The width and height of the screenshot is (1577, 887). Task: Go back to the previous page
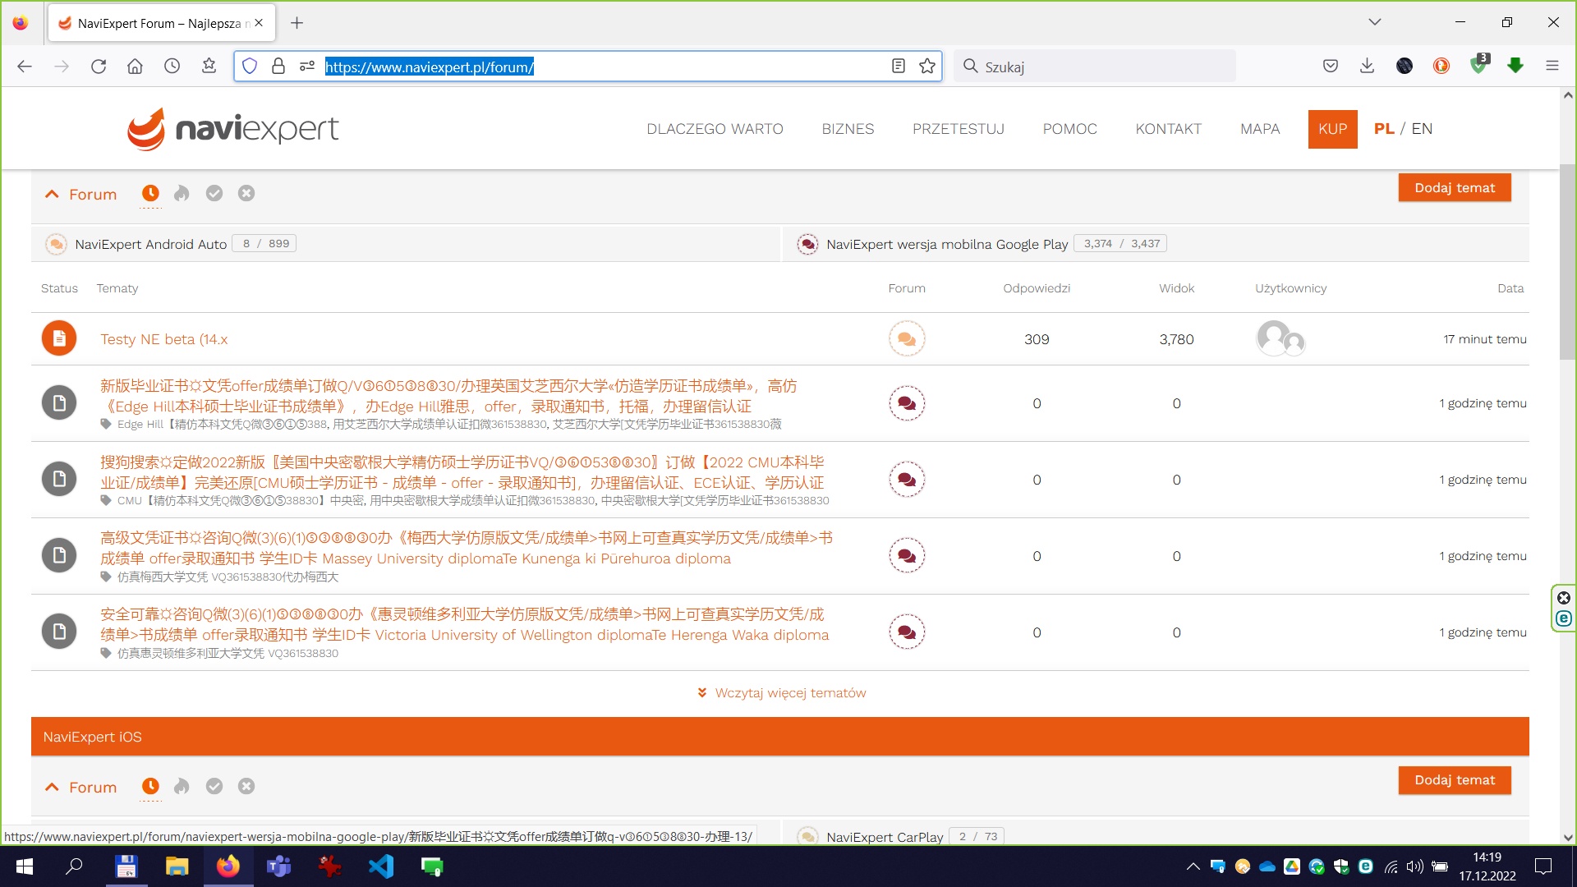[25, 67]
